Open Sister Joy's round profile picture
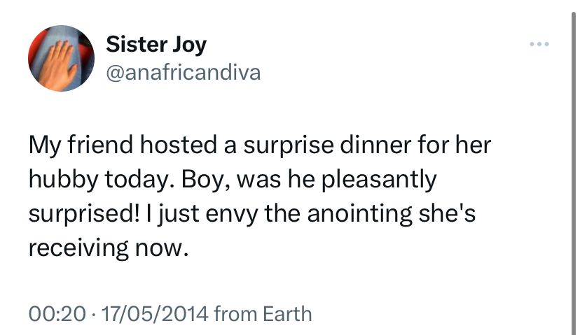 coord(61,58)
